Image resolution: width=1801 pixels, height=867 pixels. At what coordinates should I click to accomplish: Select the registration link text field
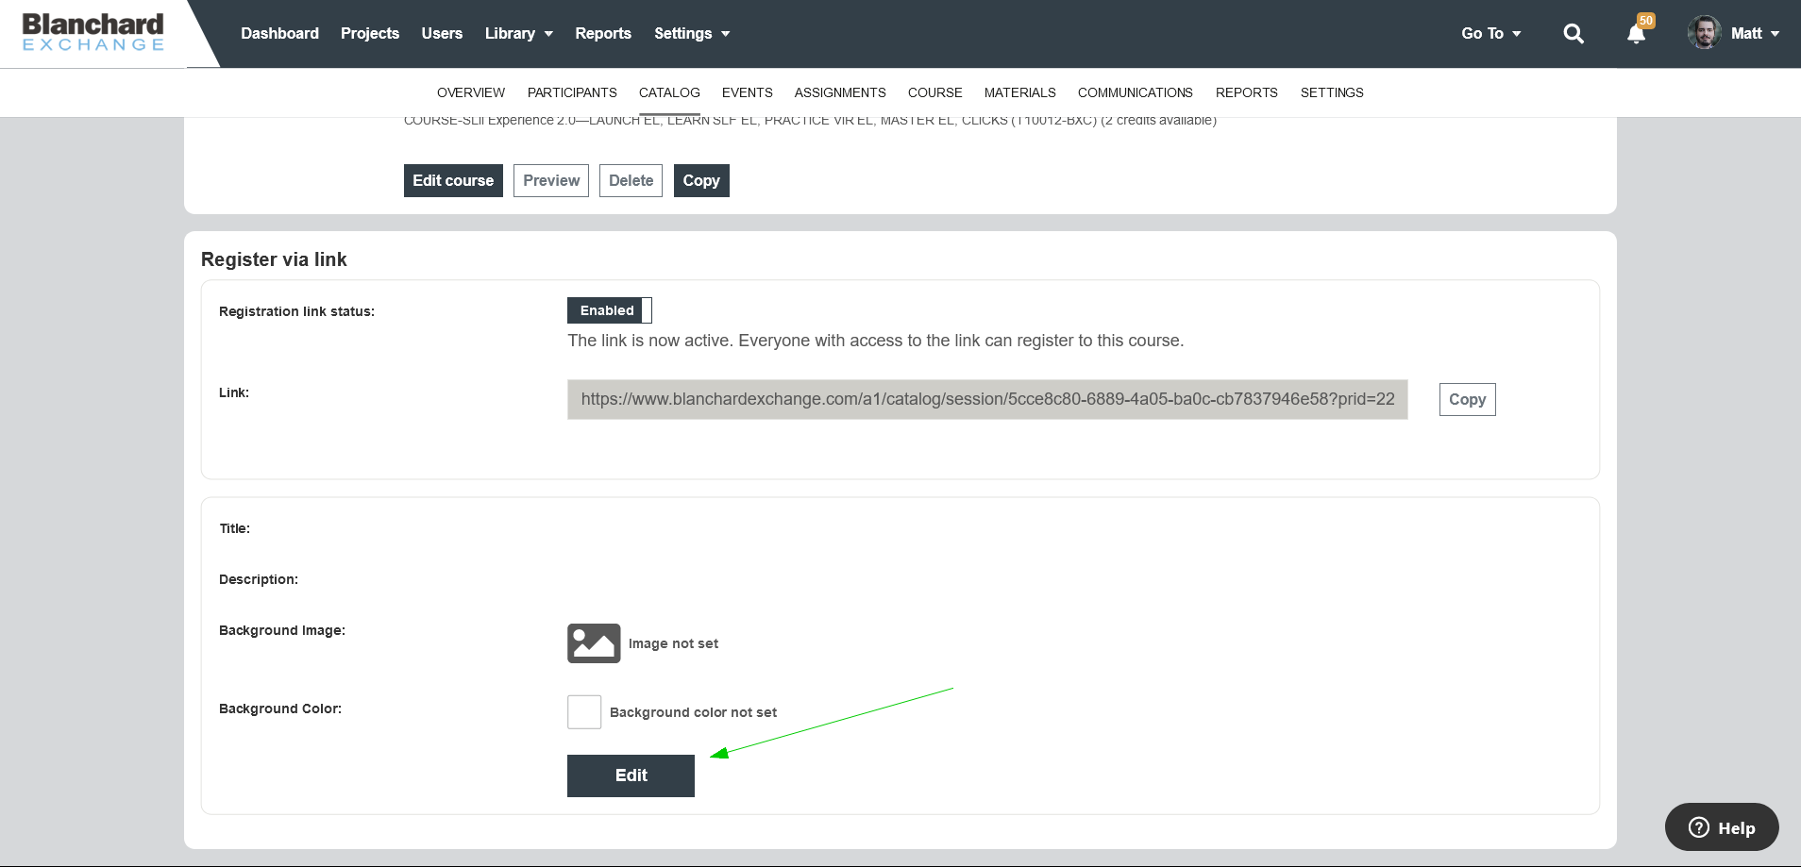tap(985, 399)
